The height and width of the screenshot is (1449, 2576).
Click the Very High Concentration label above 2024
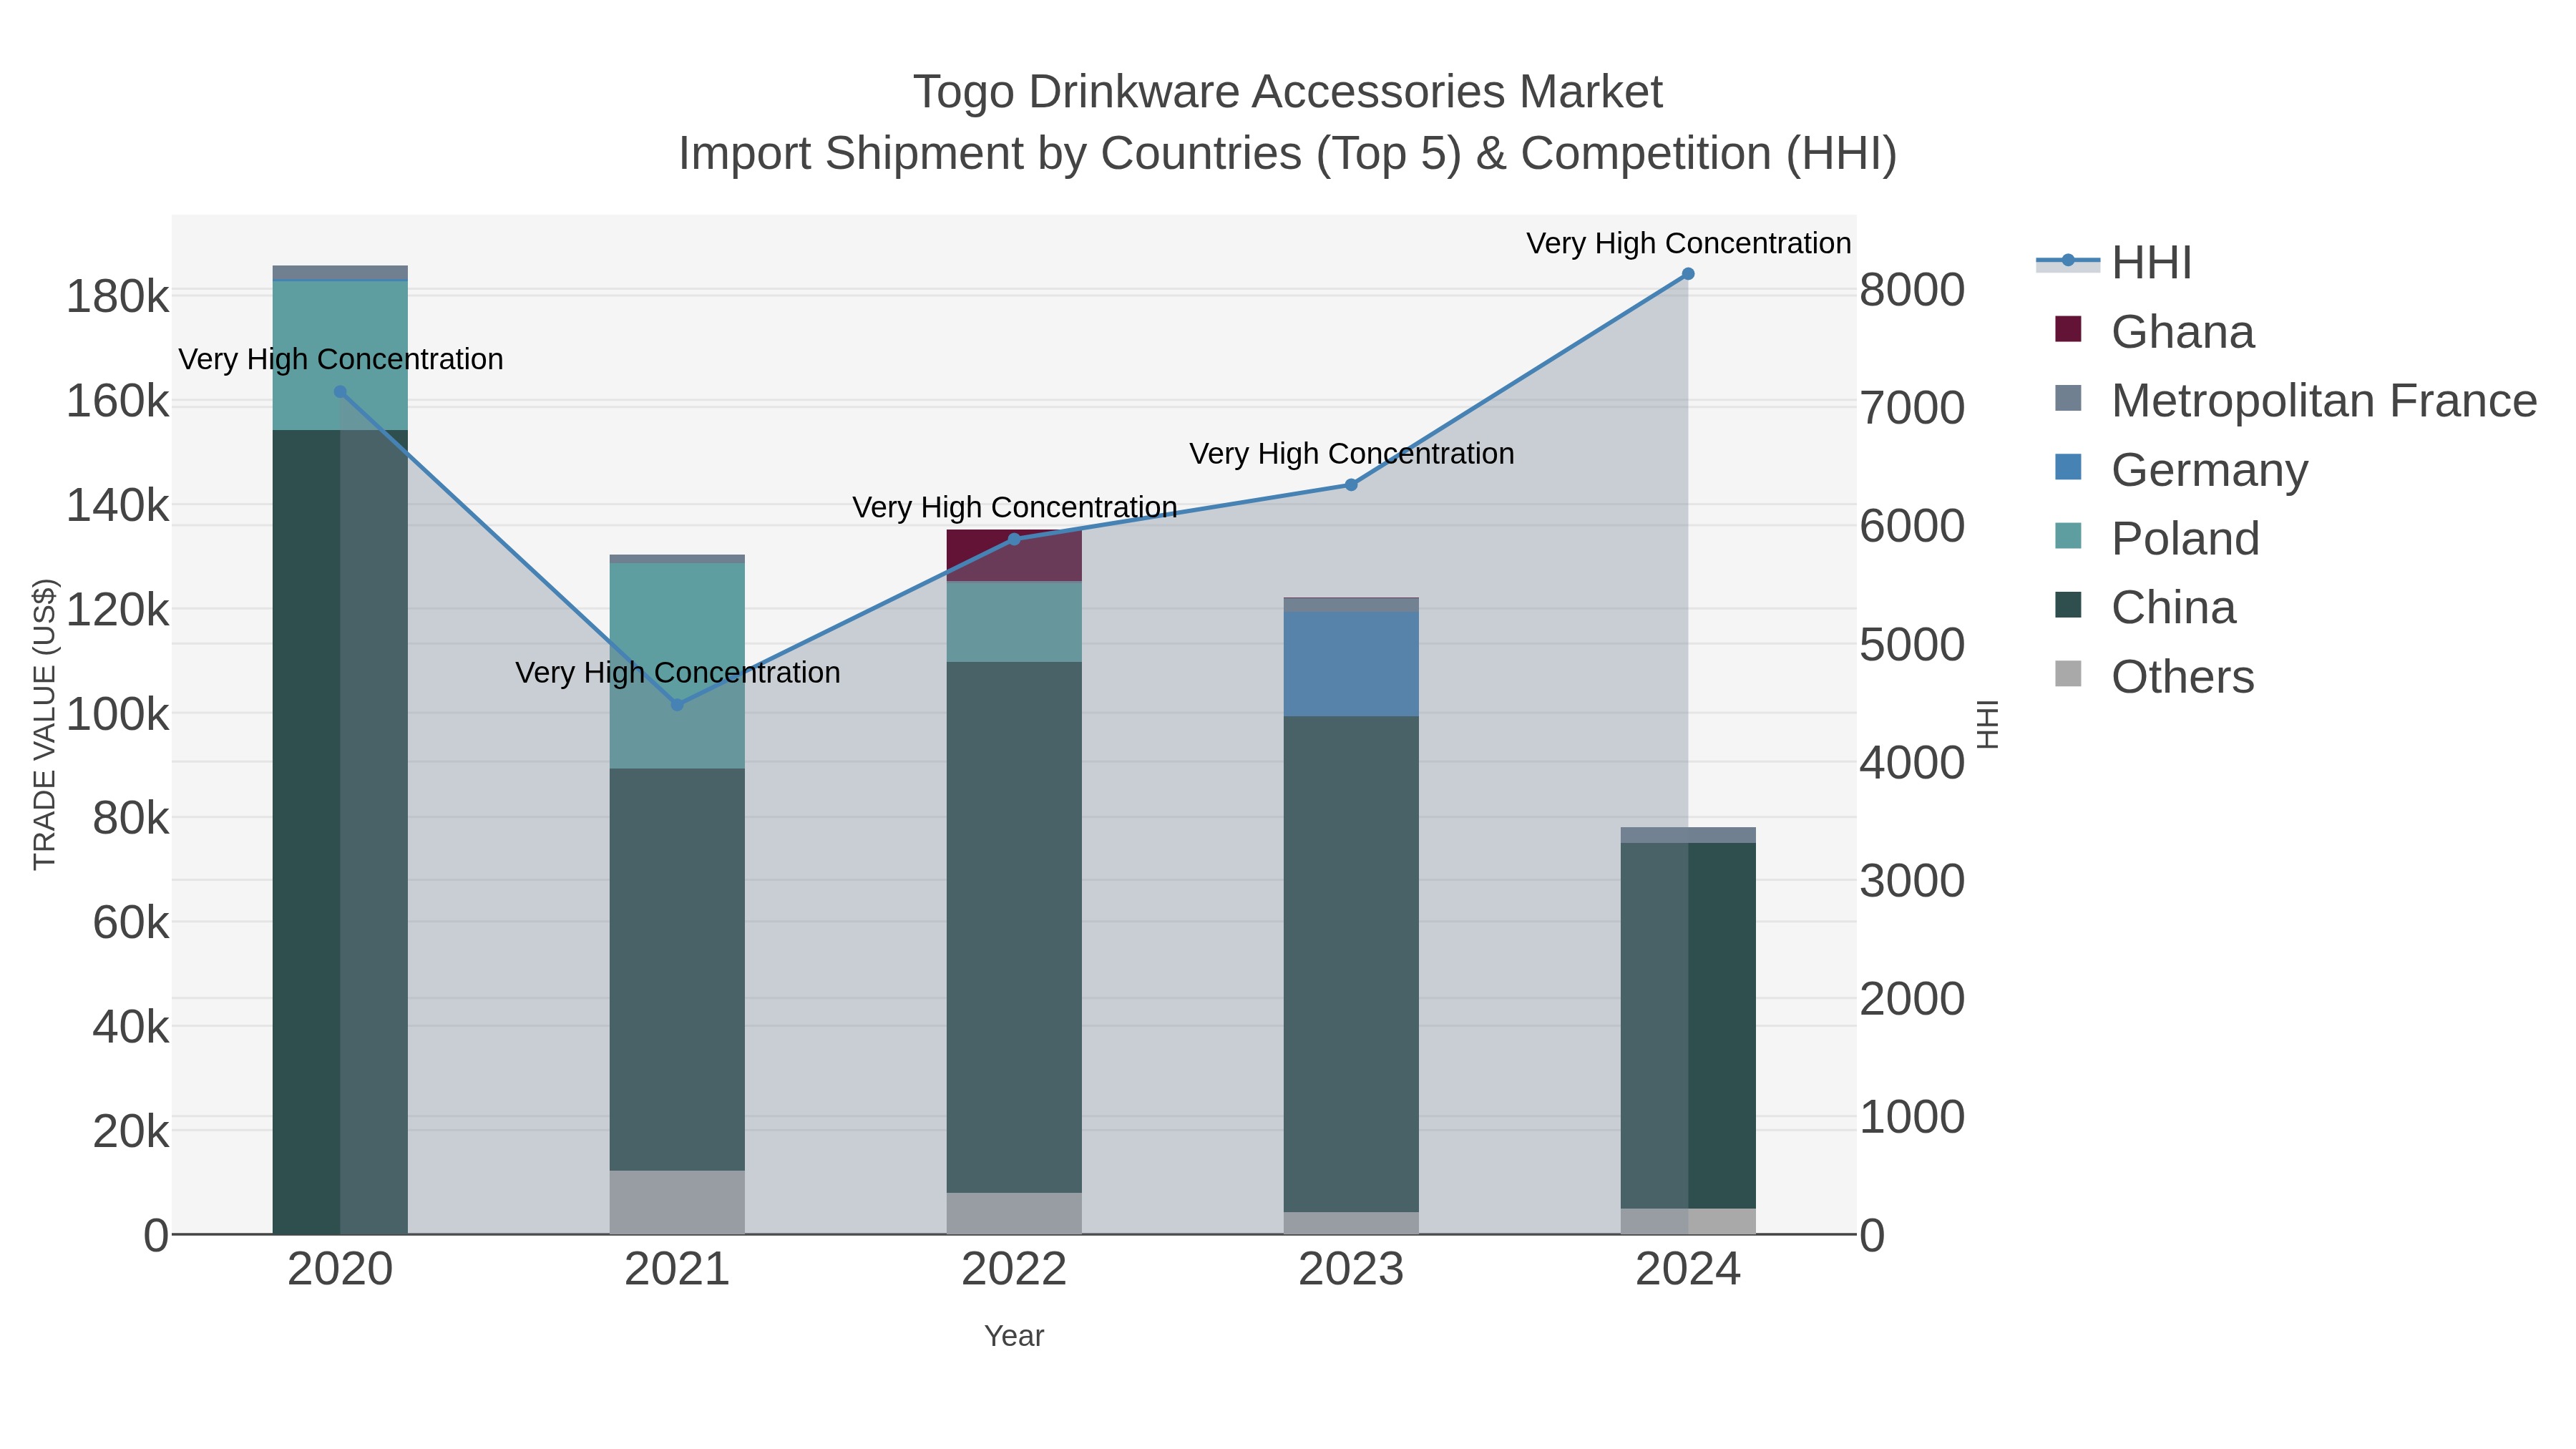click(x=1688, y=243)
